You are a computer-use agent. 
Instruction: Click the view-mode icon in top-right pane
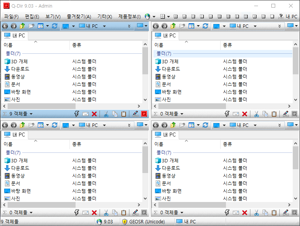191,26
